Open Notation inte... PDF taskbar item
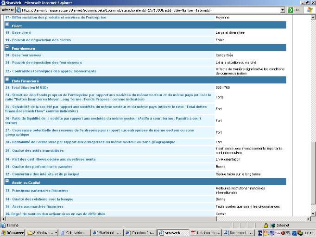Viewport: 316px width, 237px height. pos(206,233)
